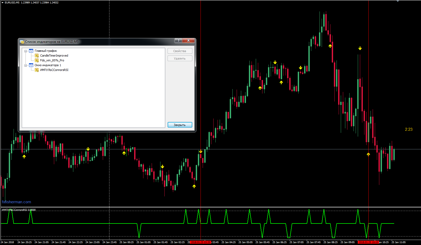The image size is (421, 245).
Task: Close the indicators list dialog with X
Action: (x=188, y=40)
